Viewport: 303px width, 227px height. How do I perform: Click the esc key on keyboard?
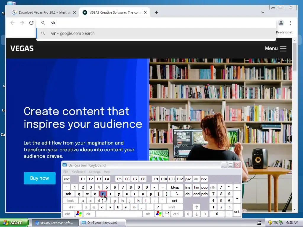67,179
